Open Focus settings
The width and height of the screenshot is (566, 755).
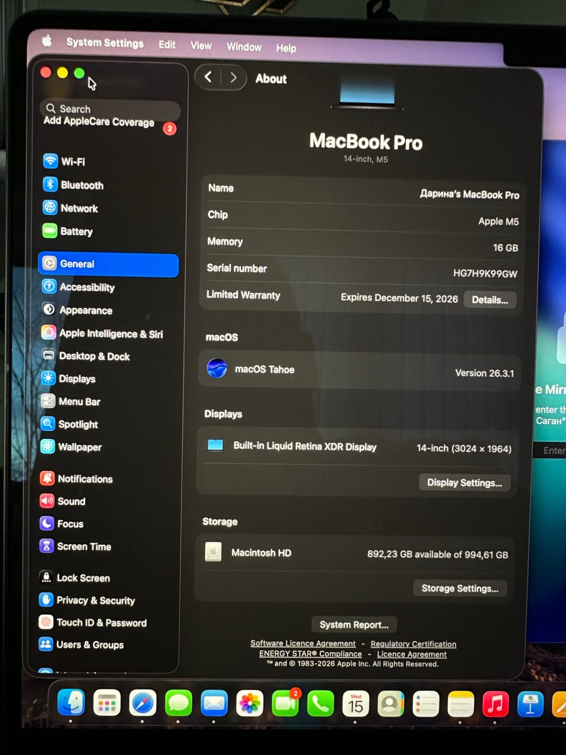(62, 524)
